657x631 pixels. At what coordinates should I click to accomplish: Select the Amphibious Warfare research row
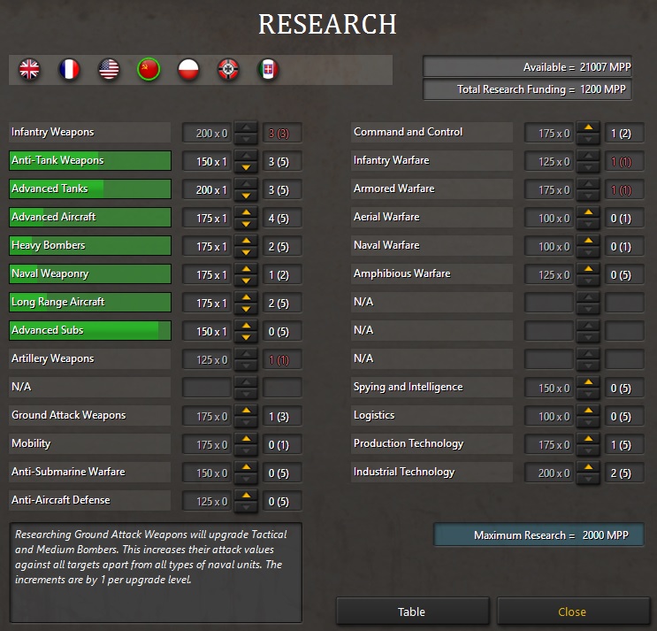click(x=432, y=273)
